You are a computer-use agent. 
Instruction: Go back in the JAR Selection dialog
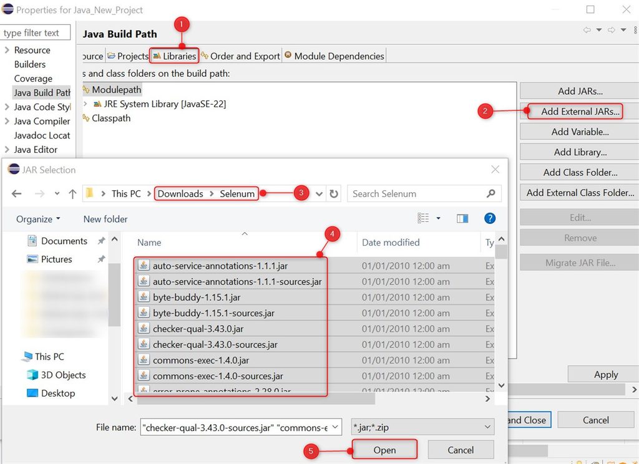click(17, 194)
